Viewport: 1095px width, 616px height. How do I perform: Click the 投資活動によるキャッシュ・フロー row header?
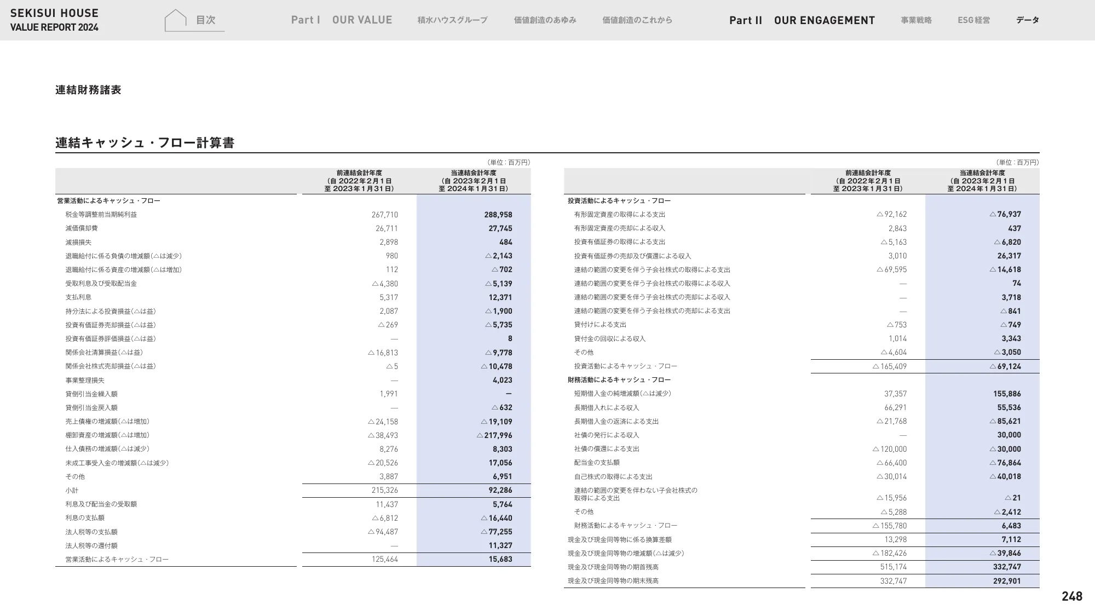619,201
